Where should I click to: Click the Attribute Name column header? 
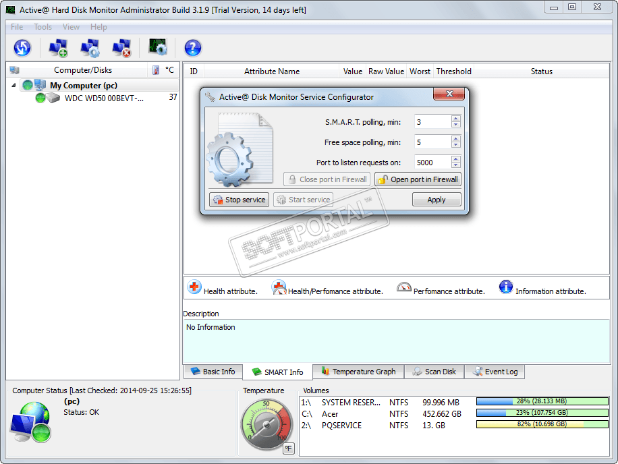click(x=272, y=71)
